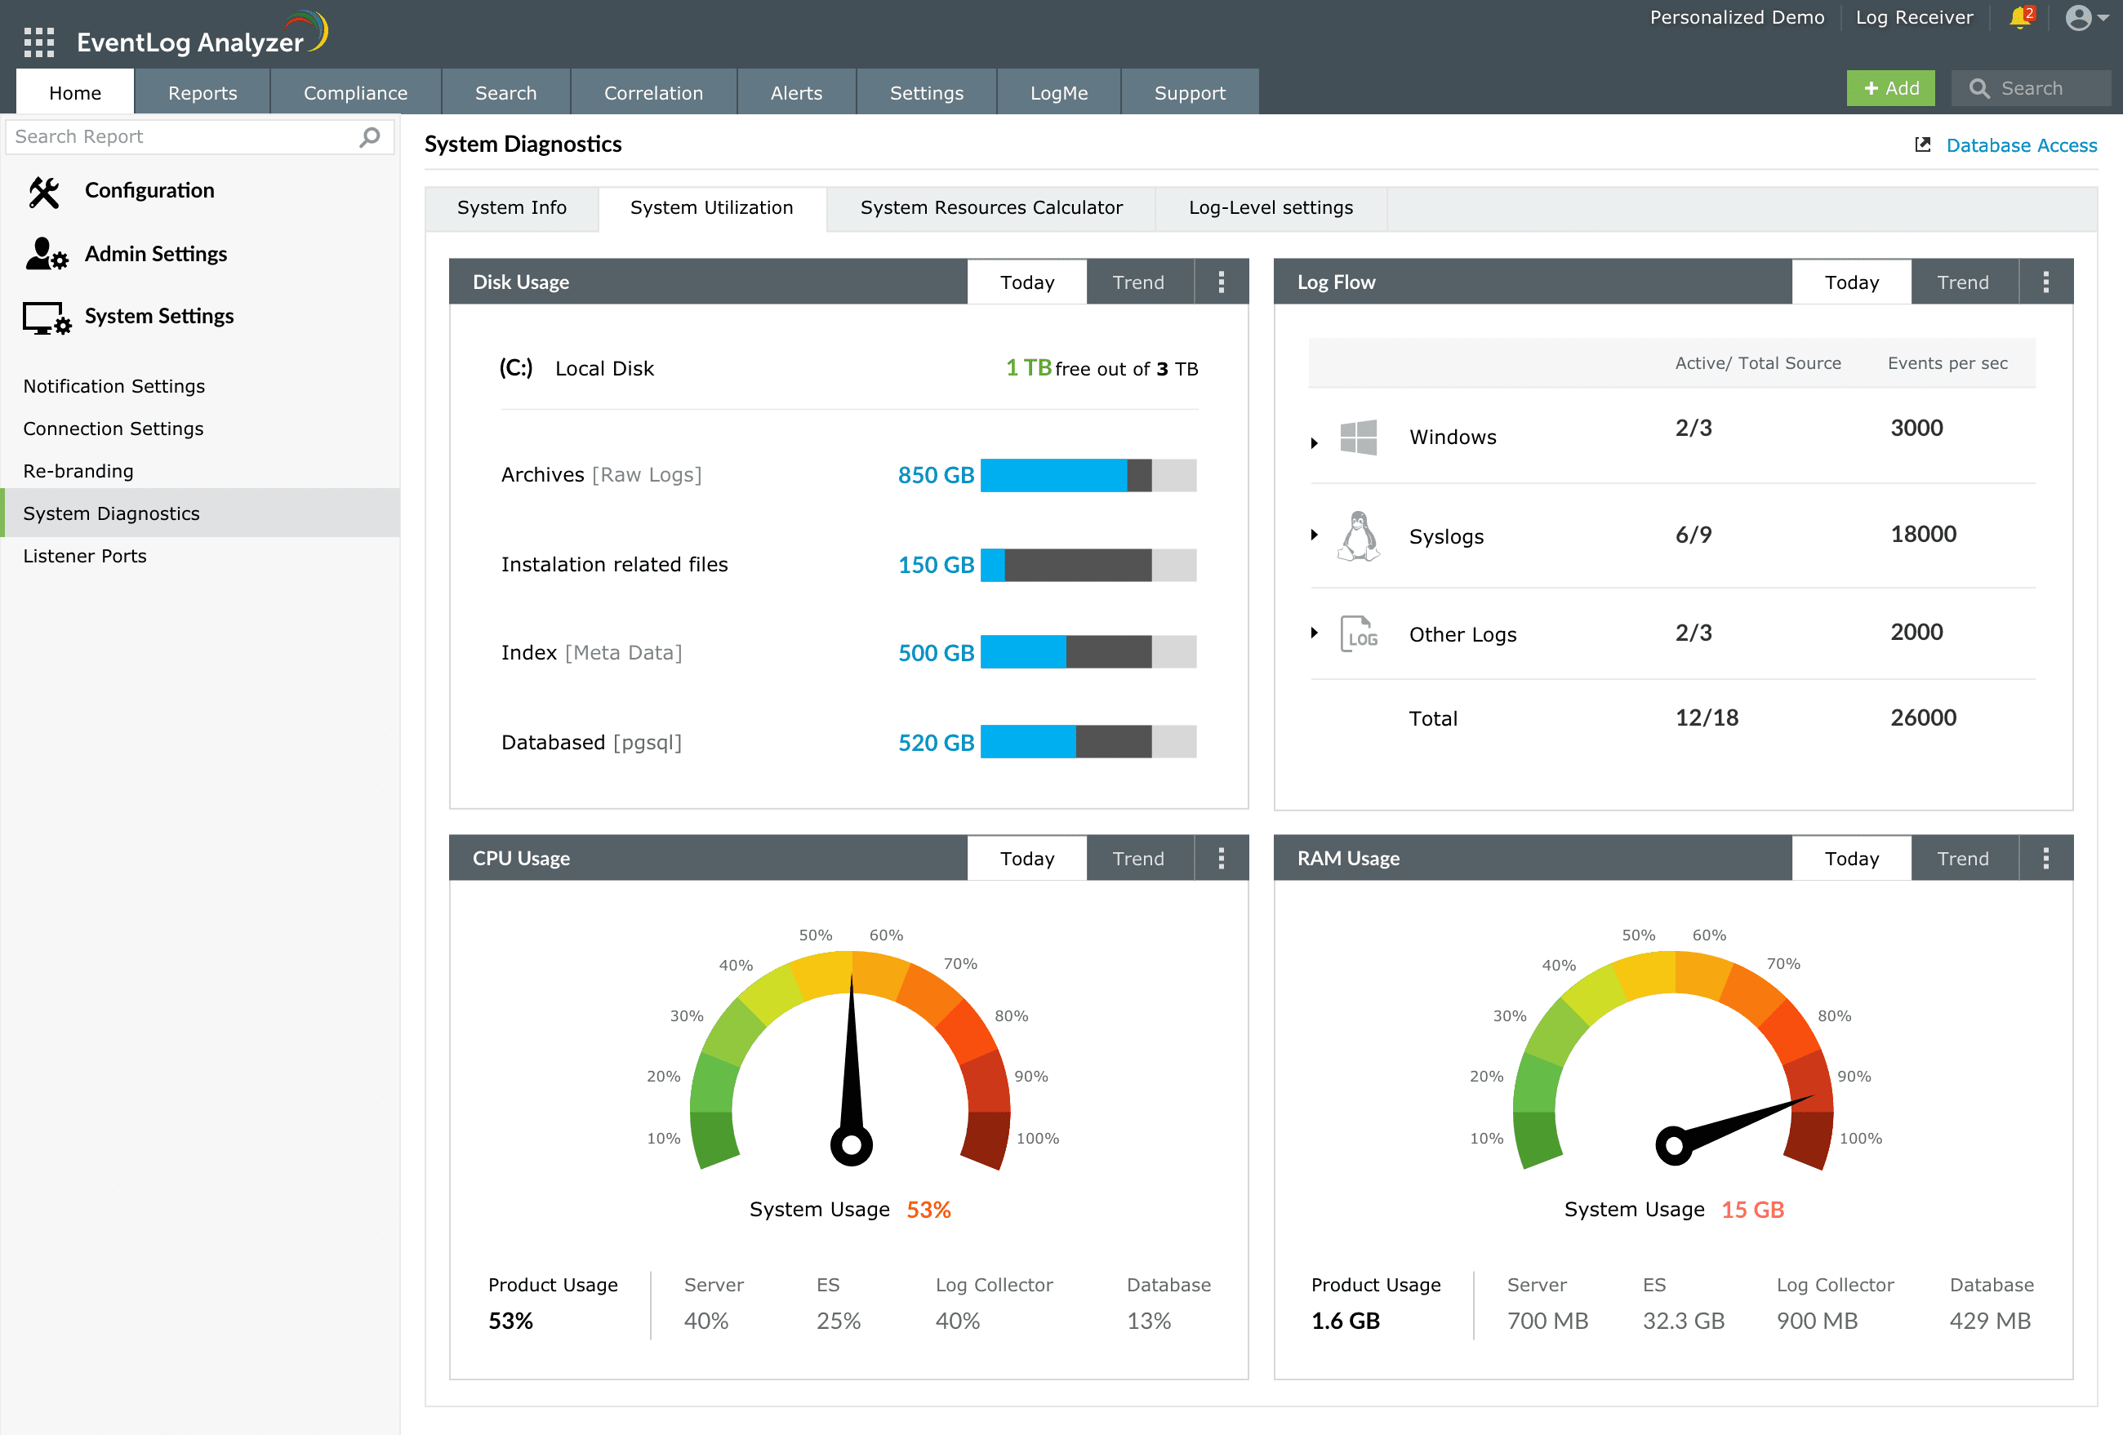Viewport: 2123px width, 1435px height.
Task: Open RAM Usage three-dot menu
Action: coord(2045,859)
